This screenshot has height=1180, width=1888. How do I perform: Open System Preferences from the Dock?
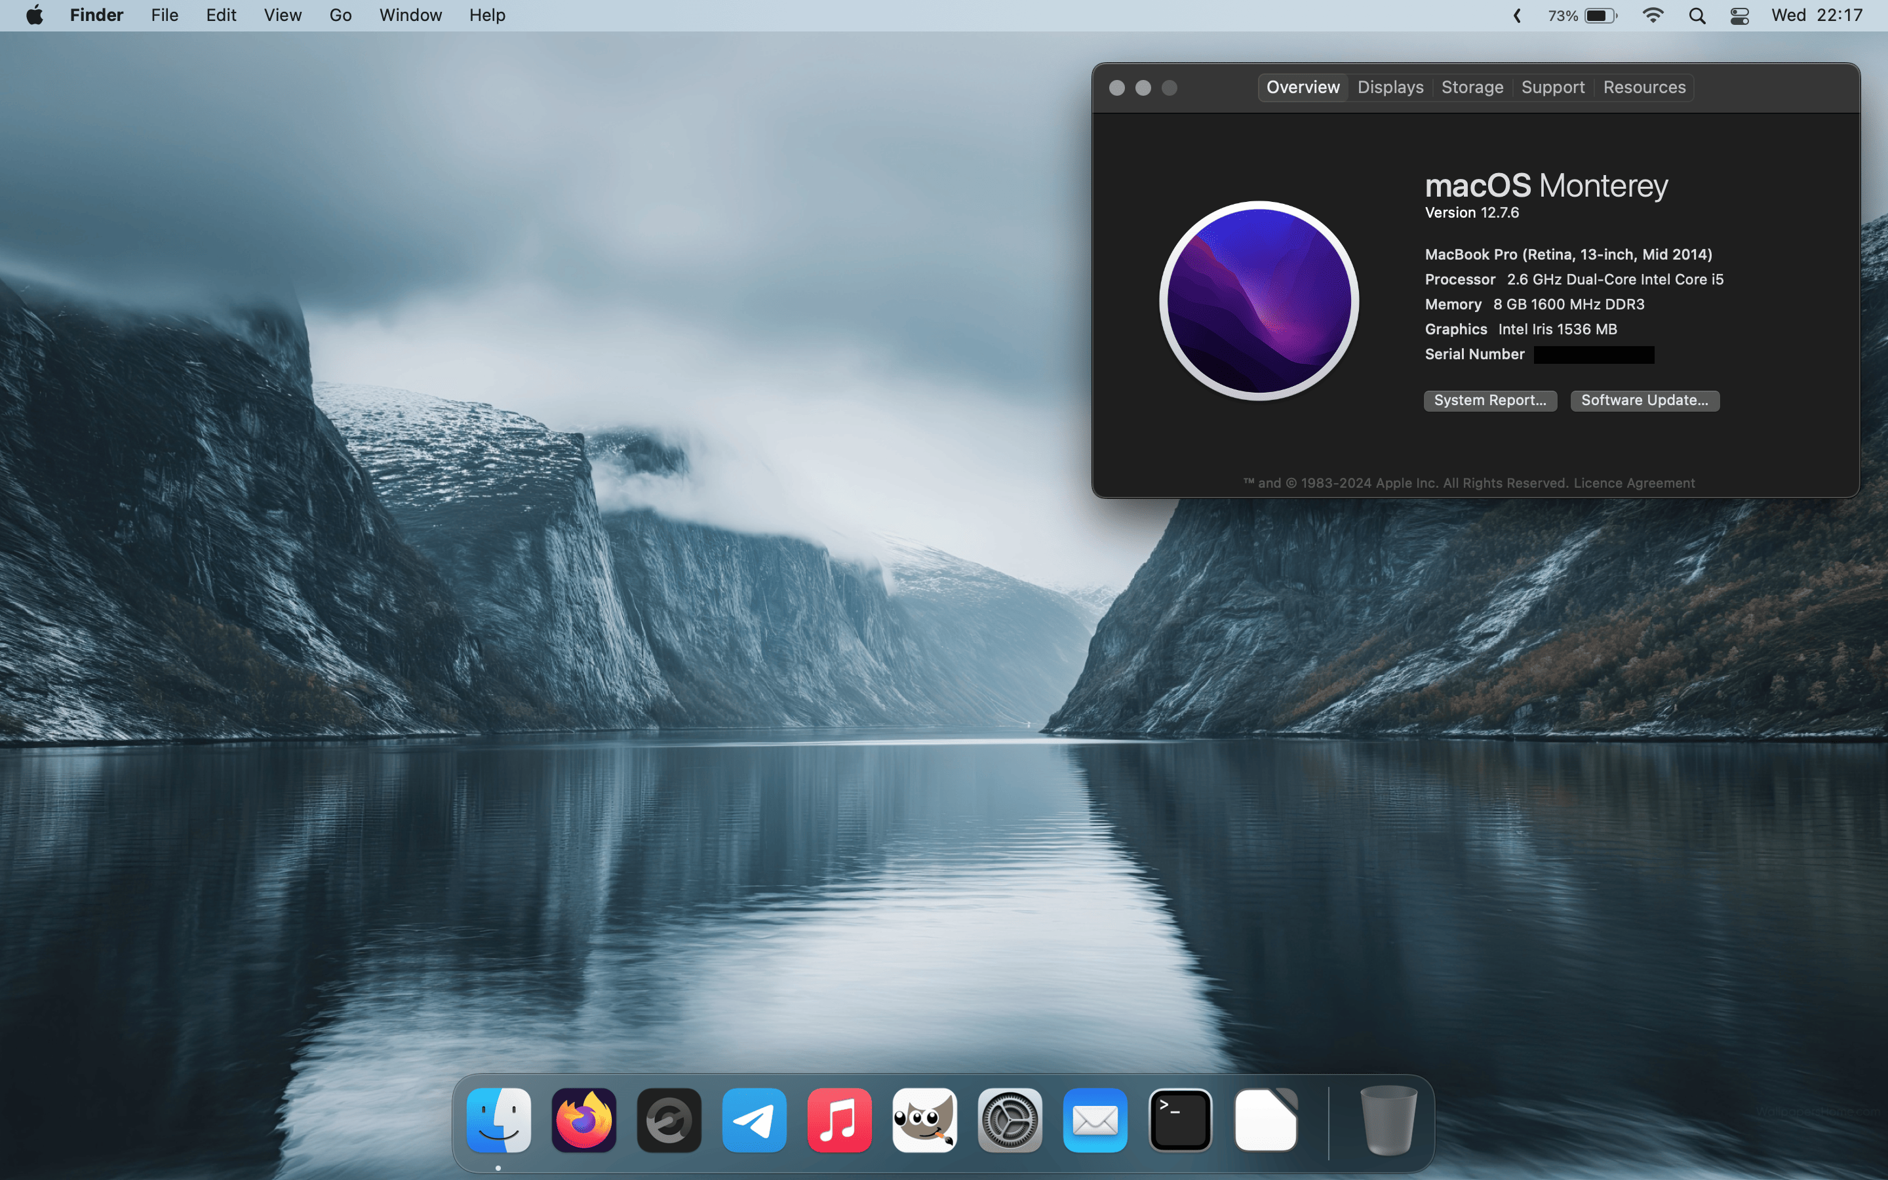(1010, 1120)
